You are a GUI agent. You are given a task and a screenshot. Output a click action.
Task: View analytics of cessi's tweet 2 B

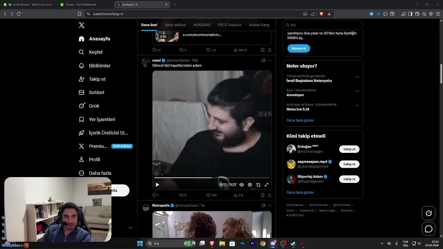(238, 195)
